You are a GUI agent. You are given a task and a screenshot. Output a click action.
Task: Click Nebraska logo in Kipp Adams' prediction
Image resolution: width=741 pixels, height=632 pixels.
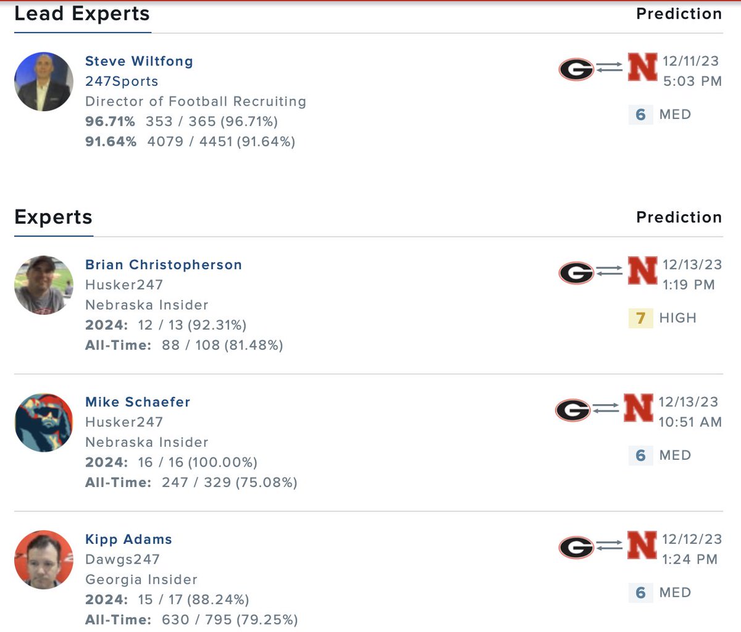(642, 545)
